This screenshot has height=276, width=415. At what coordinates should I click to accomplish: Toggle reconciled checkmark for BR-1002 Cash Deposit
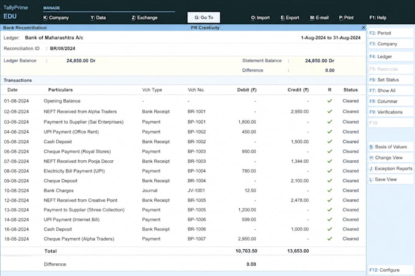pos(330,141)
